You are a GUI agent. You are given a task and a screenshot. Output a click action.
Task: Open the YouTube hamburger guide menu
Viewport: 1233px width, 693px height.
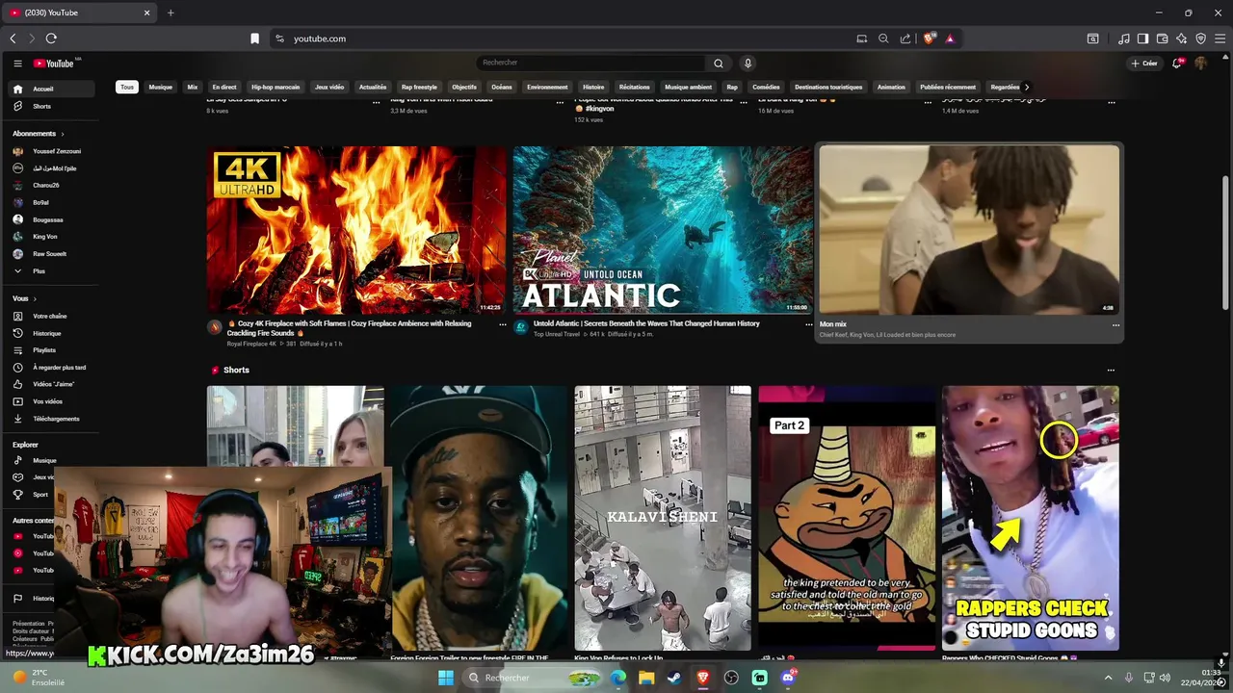click(x=17, y=64)
